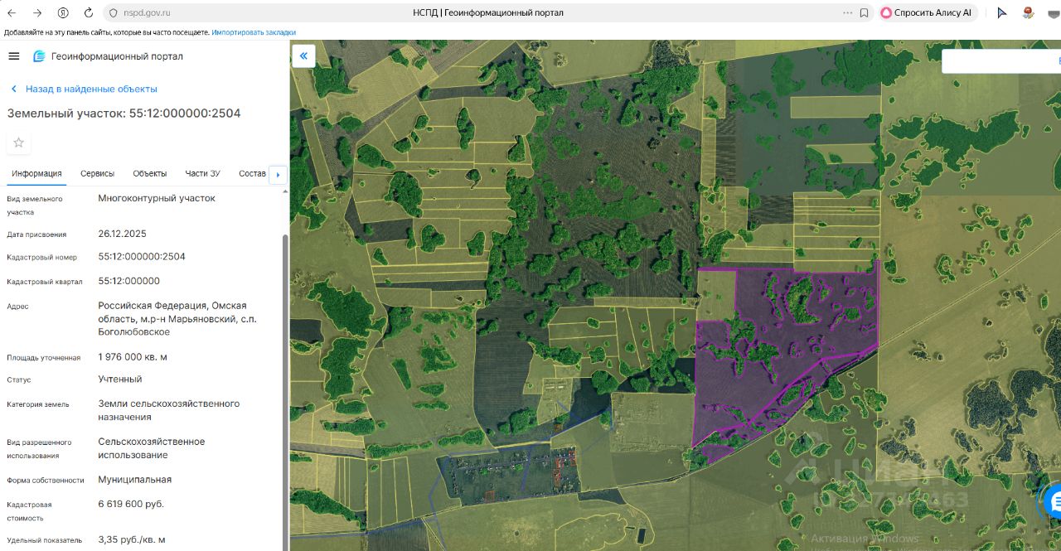Select the Части ЗУ tab
The width and height of the screenshot is (1061, 551).
coord(202,173)
